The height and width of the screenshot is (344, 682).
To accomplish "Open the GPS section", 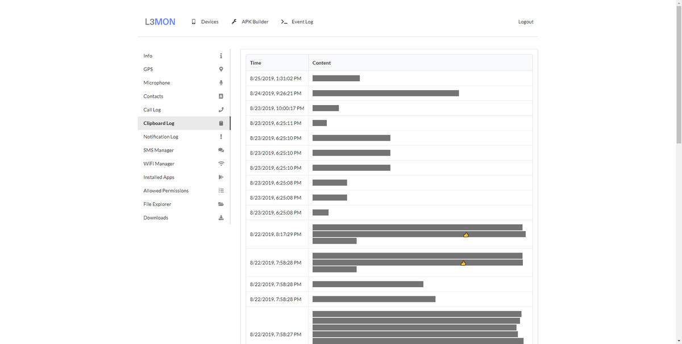I will tap(184, 69).
